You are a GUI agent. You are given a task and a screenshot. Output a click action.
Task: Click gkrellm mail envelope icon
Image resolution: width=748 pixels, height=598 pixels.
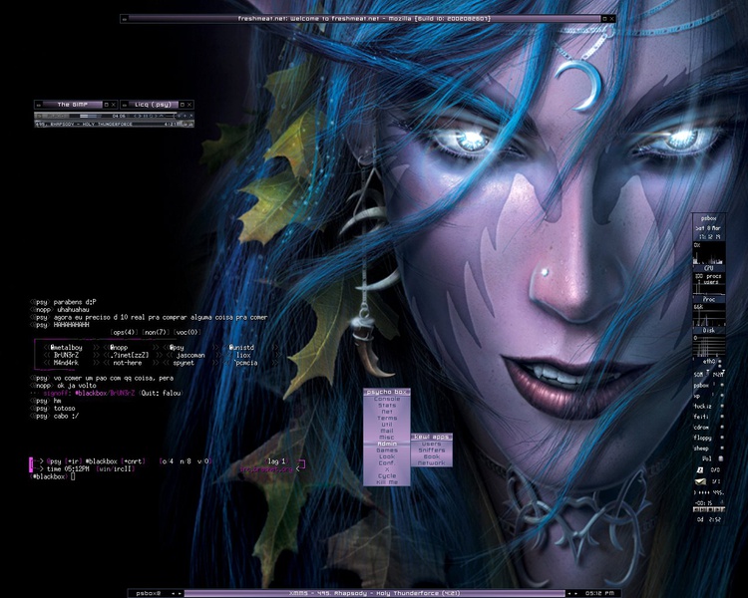click(700, 481)
